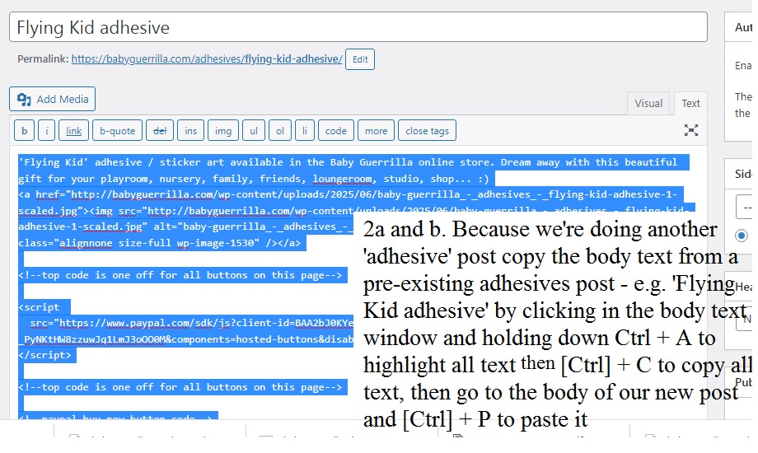The width and height of the screenshot is (758, 453).
Task: Switch to the Text editor tab
Action: [690, 104]
